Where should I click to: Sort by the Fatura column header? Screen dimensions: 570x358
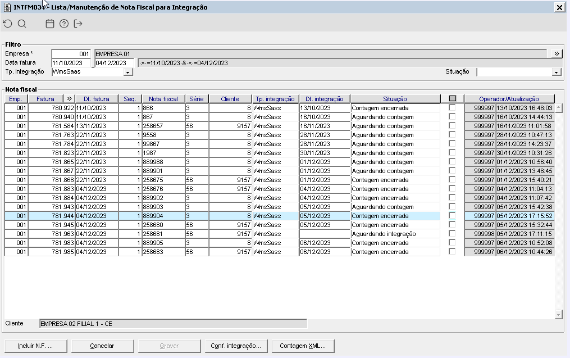tap(45, 99)
